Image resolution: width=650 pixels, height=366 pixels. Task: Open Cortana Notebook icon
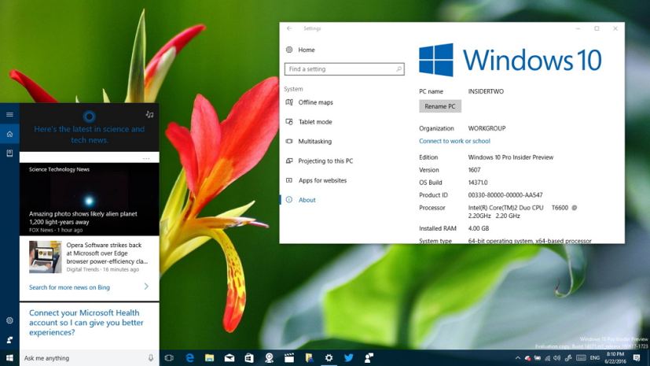pos(9,153)
